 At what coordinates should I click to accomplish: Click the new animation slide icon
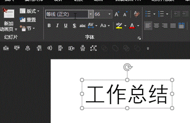pos(9,13)
